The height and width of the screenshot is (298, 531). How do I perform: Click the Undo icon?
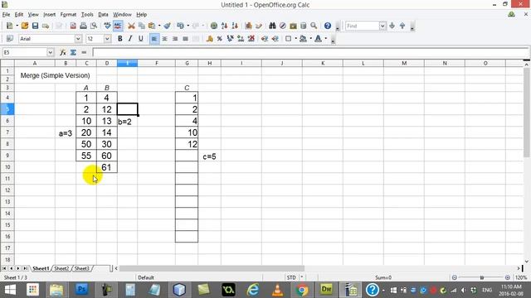pyautogui.click(x=180, y=26)
